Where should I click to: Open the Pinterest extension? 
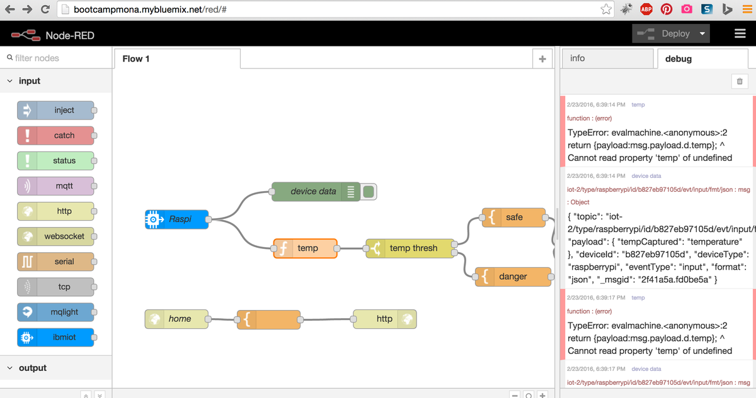666,9
